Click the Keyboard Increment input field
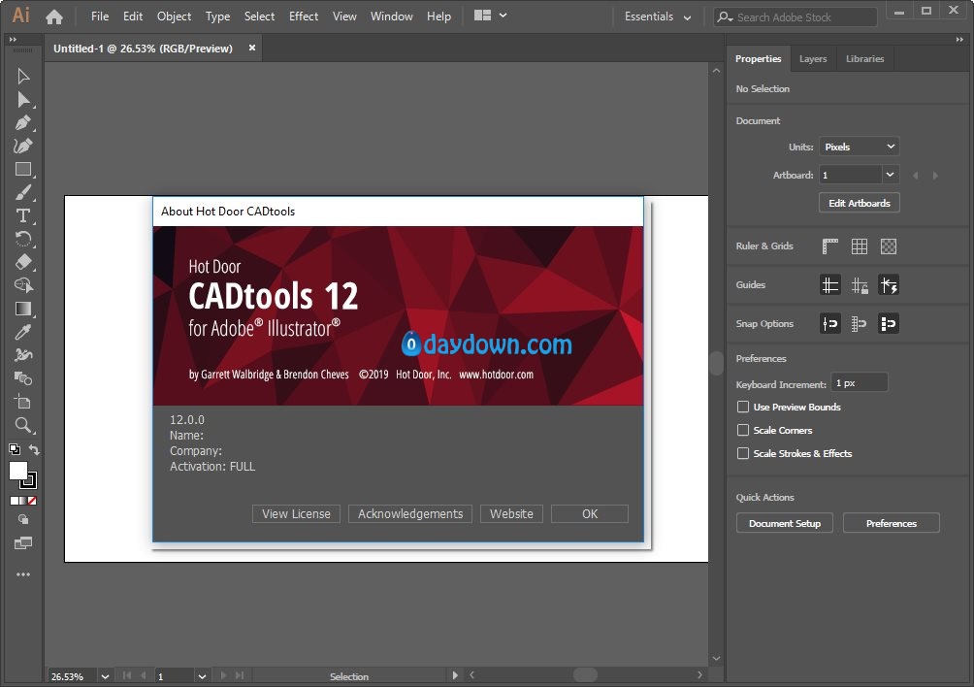Viewport: 974px width, 687px height. (x=860, y=383)
